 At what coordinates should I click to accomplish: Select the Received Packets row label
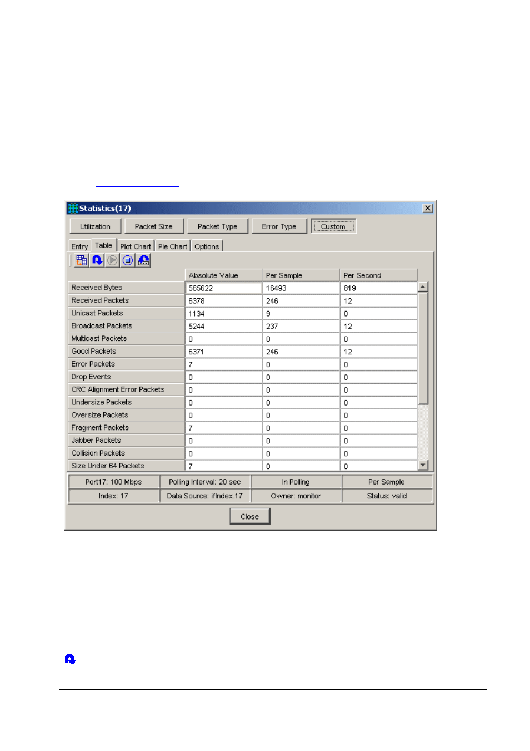tap(126, 300)
